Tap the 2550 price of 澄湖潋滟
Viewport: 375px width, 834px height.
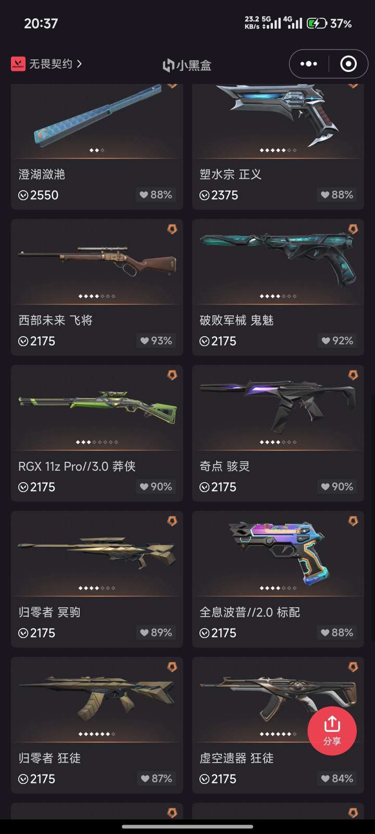[x=39, y=195]
